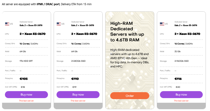
Task: Click the 2×960Gb SSD storage value
Action: tap(182, 61)
